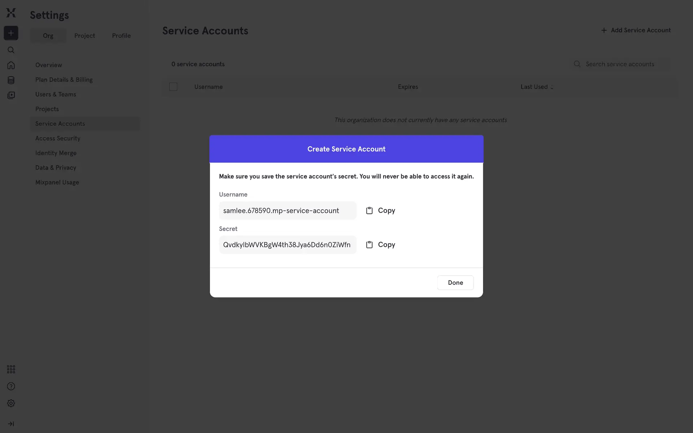Toggle the select-all checkbox in table header
The image size is (693, 433).
(173, 87)
